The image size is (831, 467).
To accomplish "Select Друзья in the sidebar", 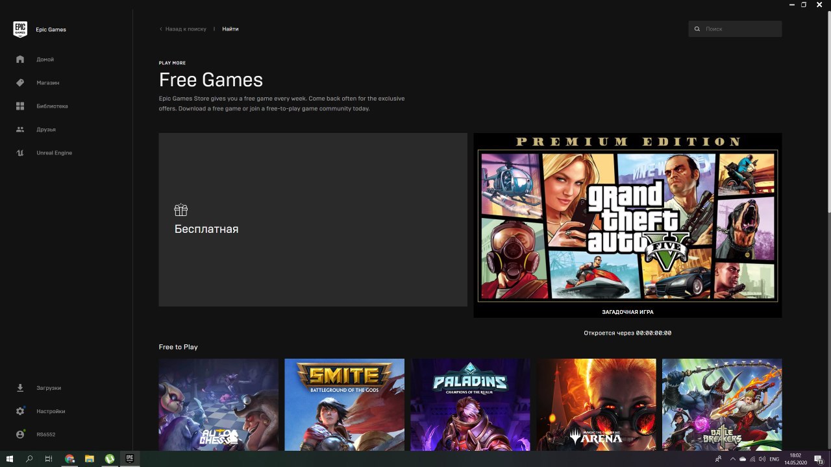I will [46, 129].
